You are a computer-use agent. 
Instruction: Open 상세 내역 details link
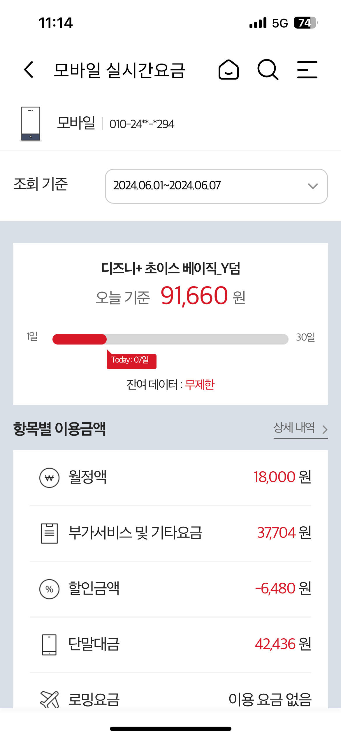tap(294, 428)
